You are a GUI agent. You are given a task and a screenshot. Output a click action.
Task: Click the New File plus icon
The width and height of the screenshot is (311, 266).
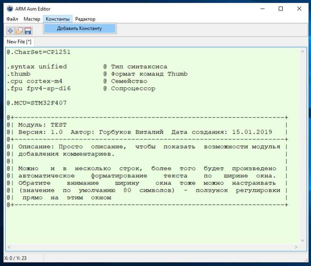[x=10, y=31]
